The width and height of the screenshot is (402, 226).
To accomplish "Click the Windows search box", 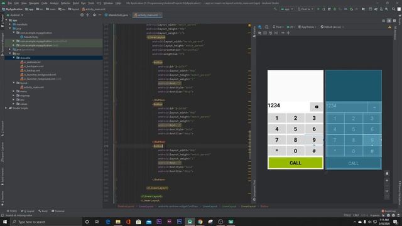I will coord(46,222).
